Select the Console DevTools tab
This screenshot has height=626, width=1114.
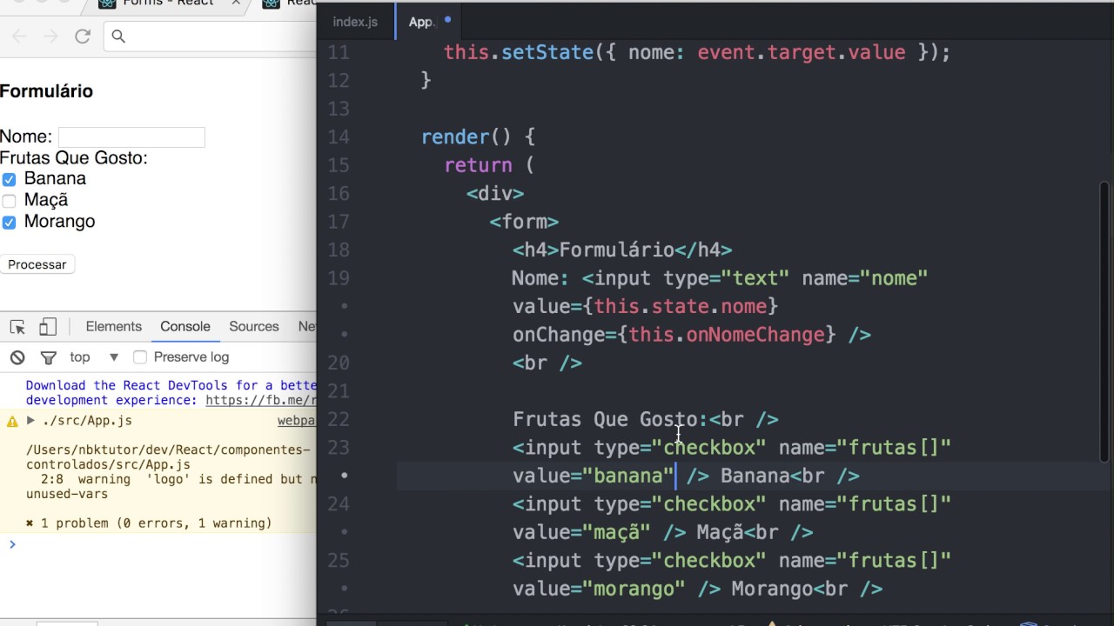(185, 327)
